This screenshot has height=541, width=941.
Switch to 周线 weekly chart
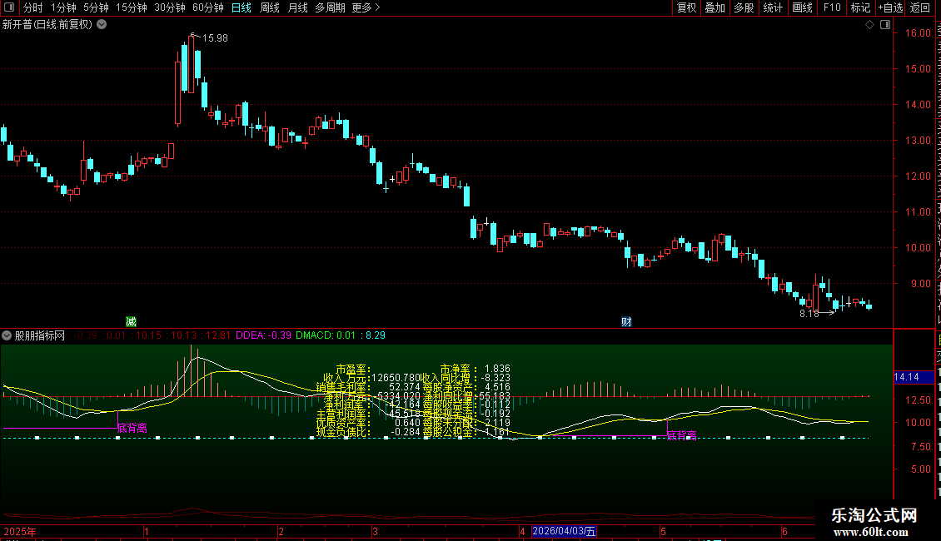[270, 7]
